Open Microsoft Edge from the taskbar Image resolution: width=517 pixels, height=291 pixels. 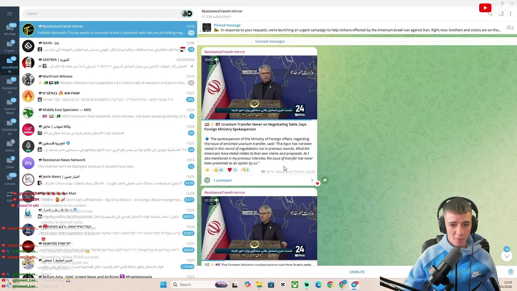point(319,285)
